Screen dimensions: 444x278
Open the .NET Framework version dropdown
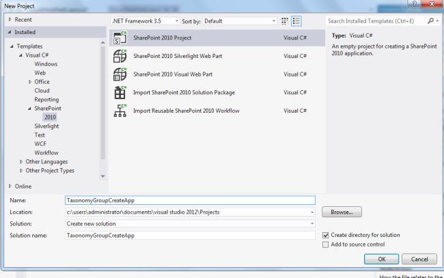[145, 21]
